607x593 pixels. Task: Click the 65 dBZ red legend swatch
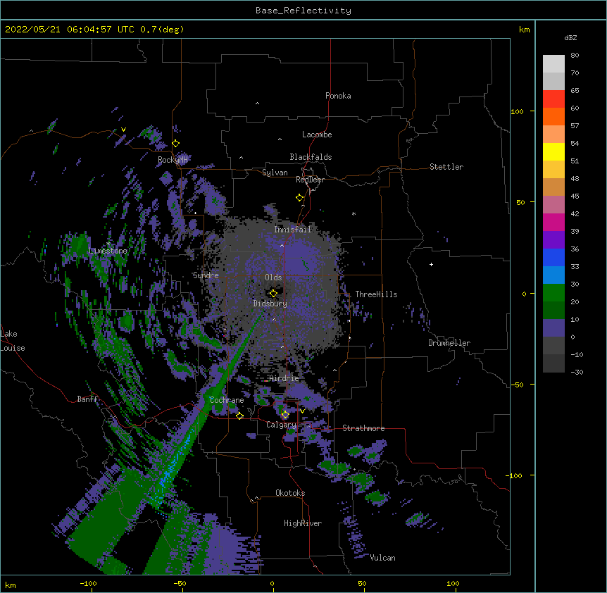point(553,99)
